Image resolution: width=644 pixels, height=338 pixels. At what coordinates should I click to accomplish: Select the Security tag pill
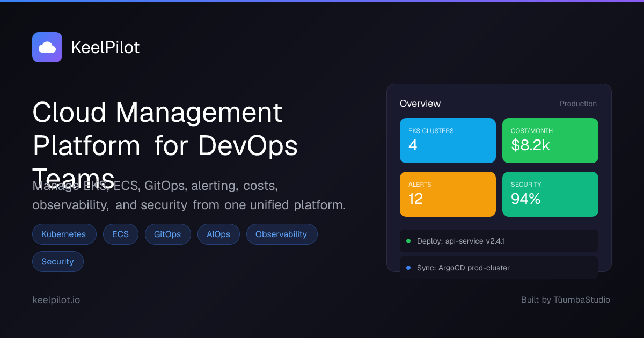click(x=58, y=261)
